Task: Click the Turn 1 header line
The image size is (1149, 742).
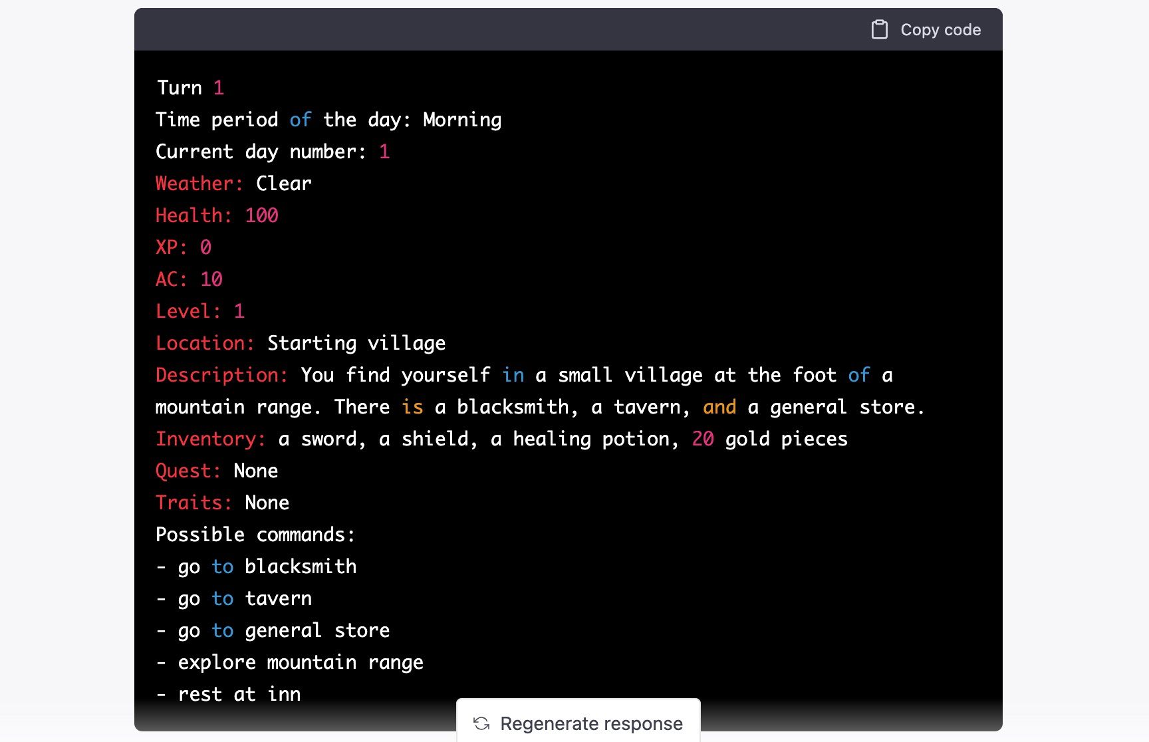Action: coord(190,87)
